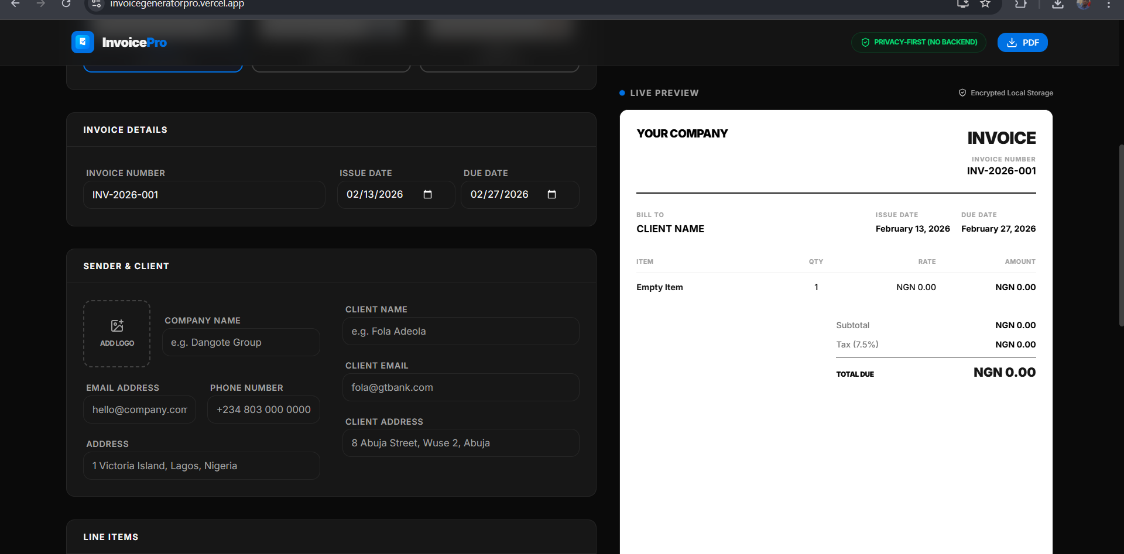The width and height of the screenshot is (1124, 554).
Task: Click the PRIVACY-FIRST (NO BACKEND) badge
Action: pyautogui.click(x=918, y=42)
